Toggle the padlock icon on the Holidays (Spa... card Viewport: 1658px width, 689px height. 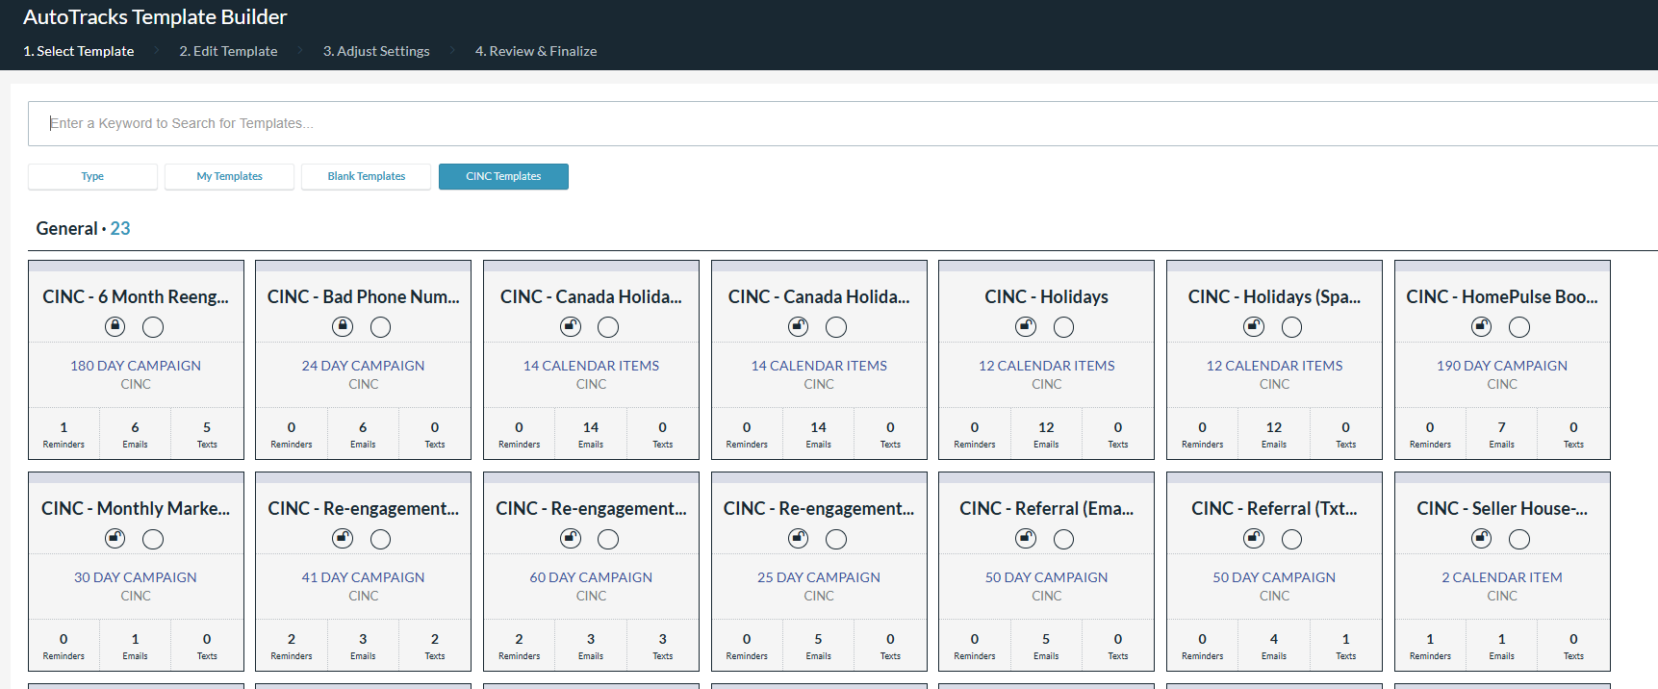click(x=1254, y=326)
